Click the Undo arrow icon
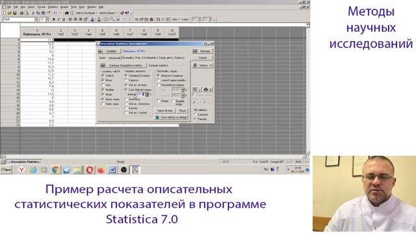The height and width of the screenshot is (234, 416). click(55, 13)
